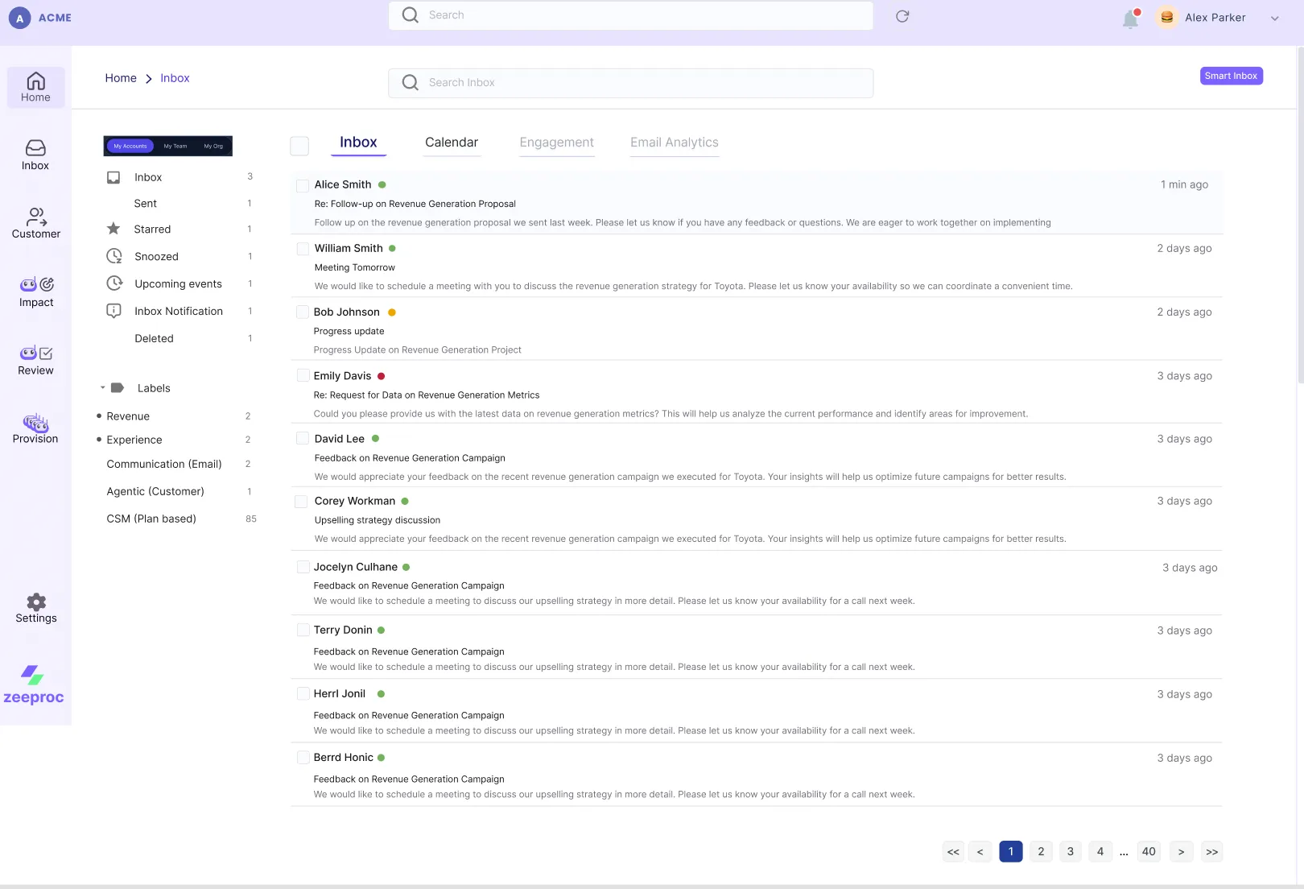Click the refresh icon beside search

[x=902, y=16]
